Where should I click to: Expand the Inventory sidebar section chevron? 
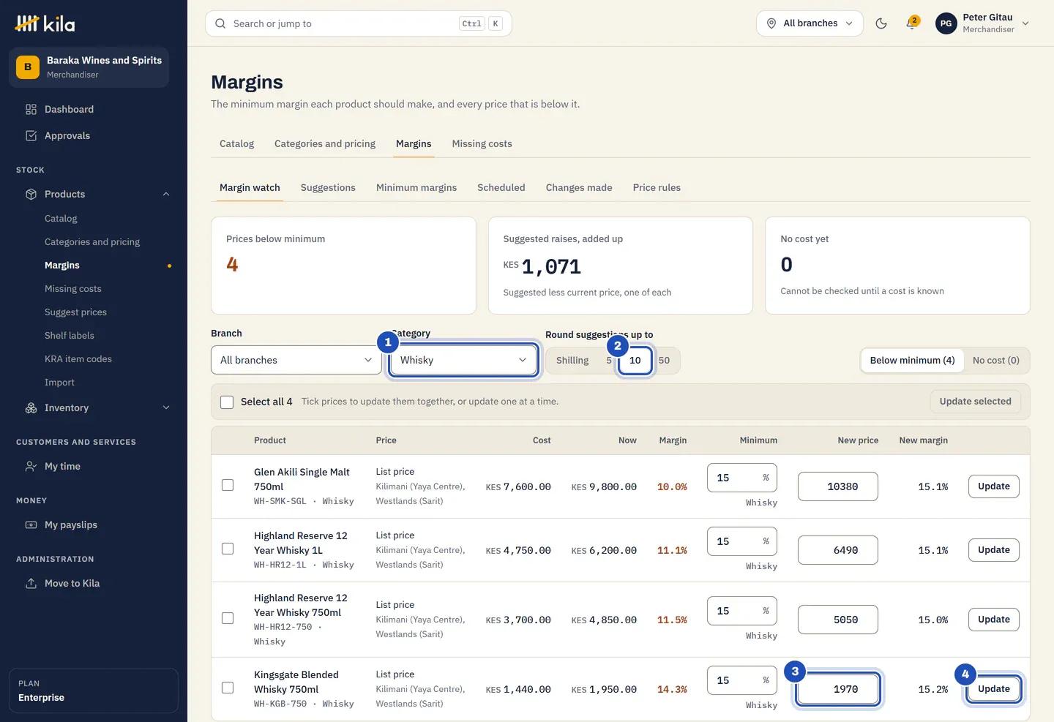click(166, 407)
